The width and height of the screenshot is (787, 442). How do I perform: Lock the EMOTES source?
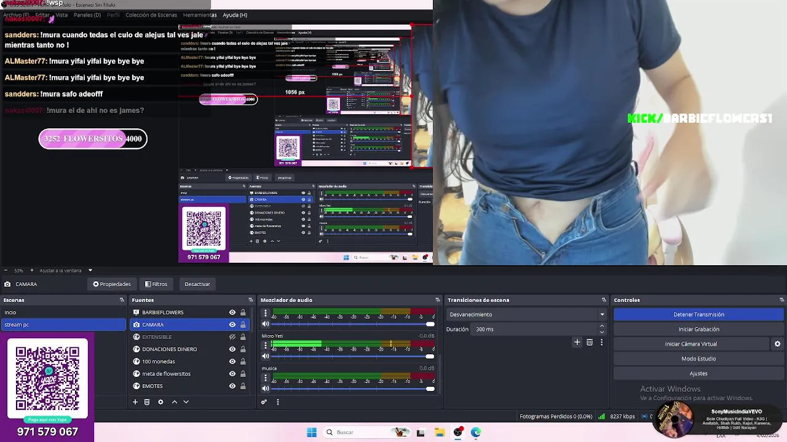(x=243, y=386)
